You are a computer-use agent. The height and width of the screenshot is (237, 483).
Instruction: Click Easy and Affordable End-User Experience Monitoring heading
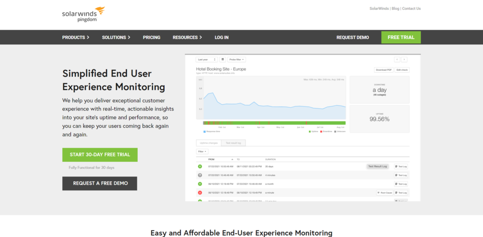(x=241, y=233)
